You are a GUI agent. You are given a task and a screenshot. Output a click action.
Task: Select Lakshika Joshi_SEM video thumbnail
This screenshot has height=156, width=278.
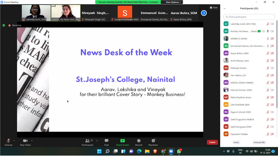click(36, 13)
